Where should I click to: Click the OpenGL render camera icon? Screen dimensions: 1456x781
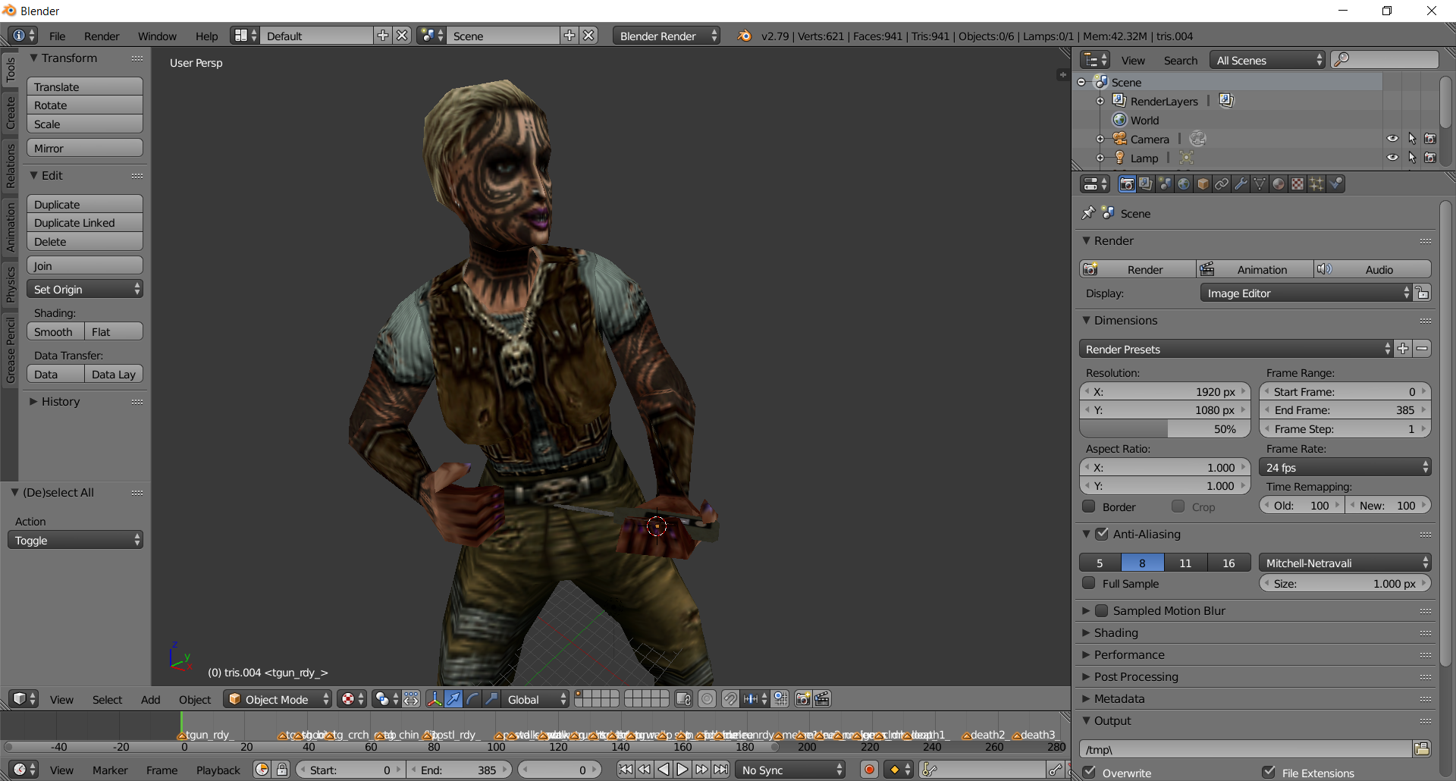[803, 699]
